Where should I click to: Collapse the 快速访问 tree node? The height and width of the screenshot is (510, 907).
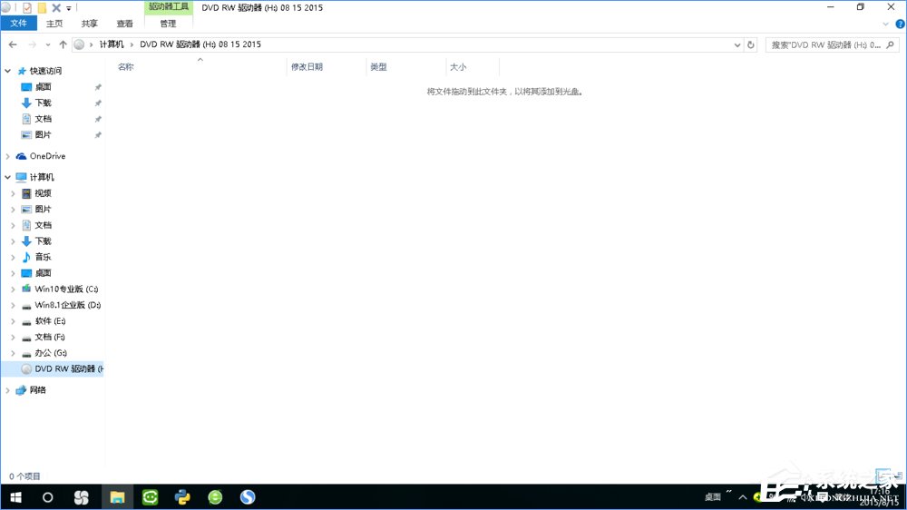7,71
